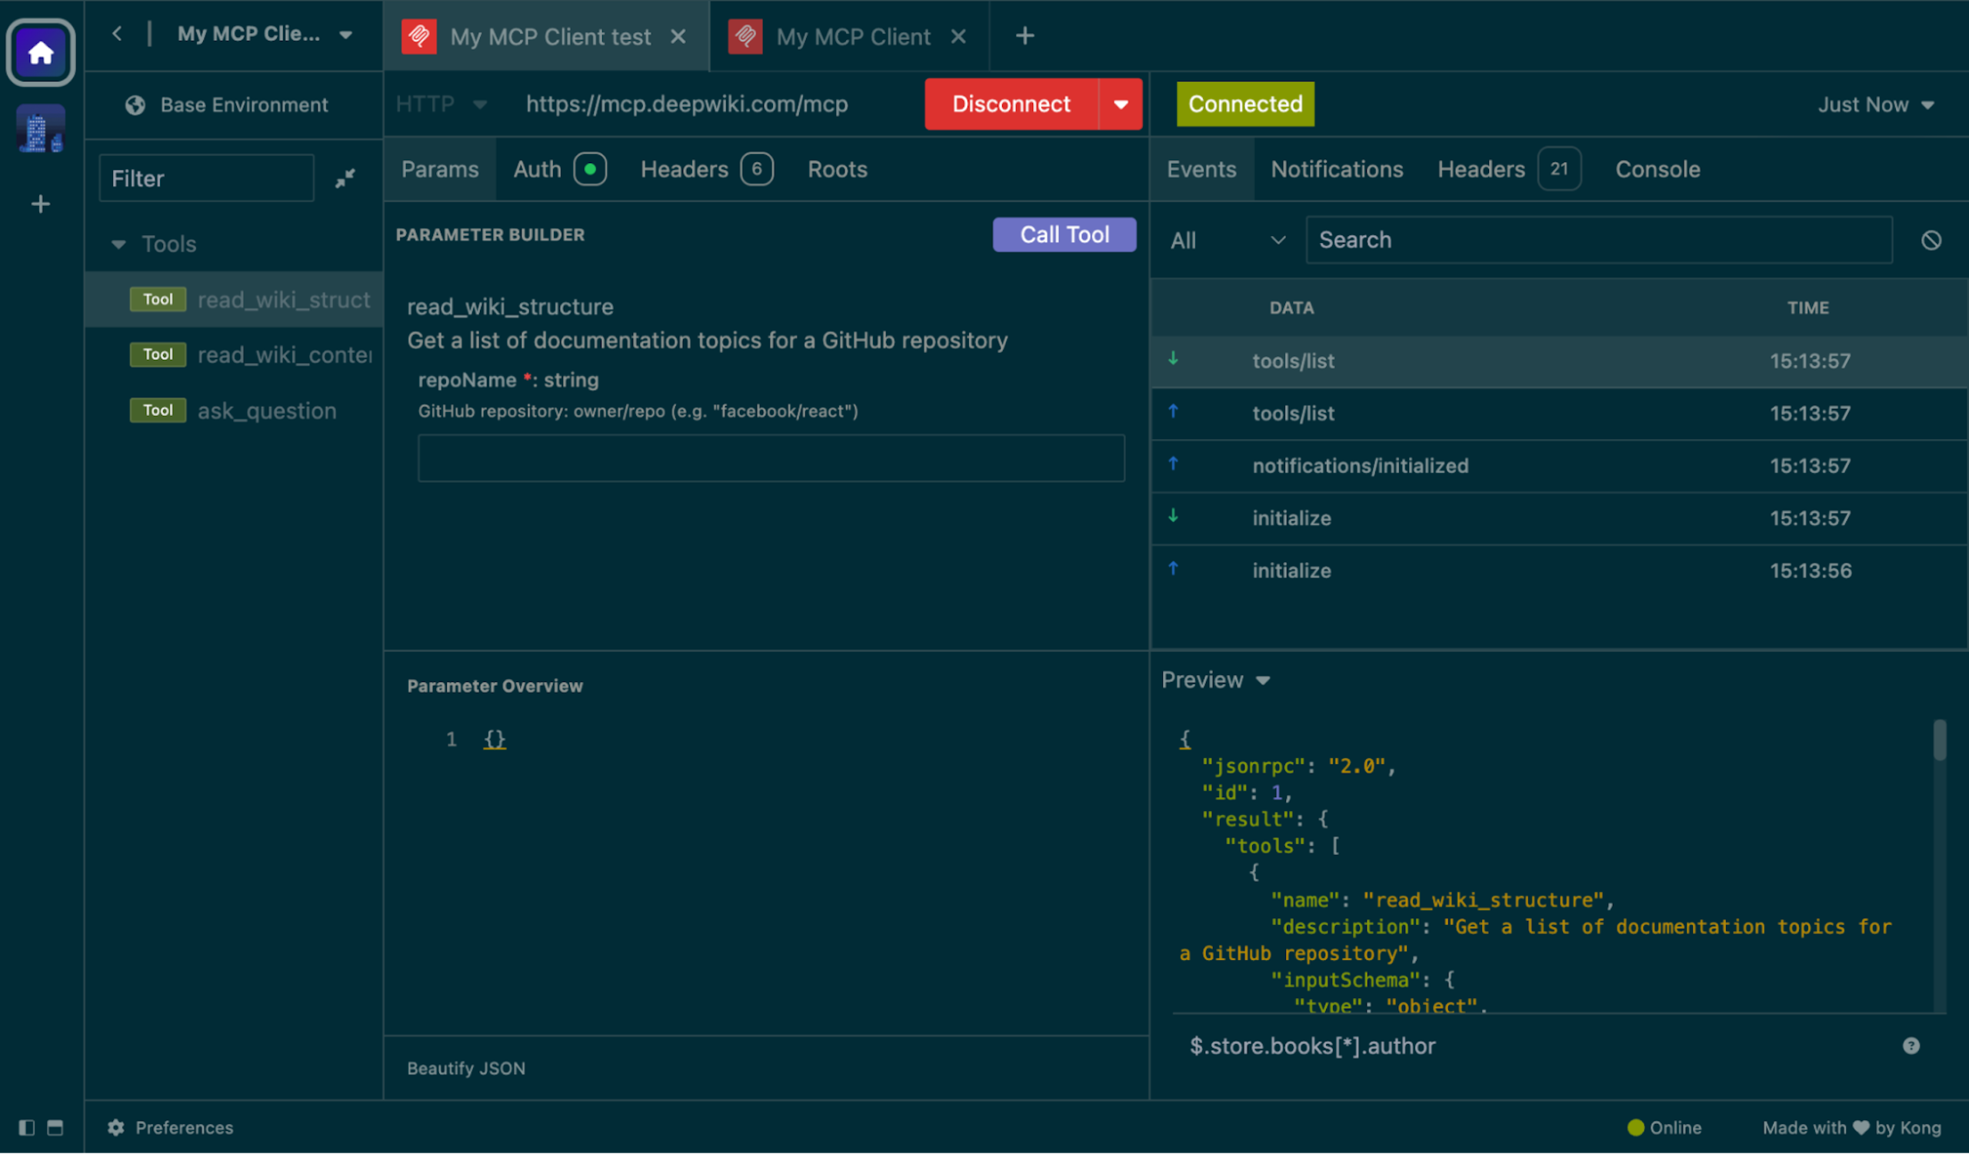1969x1154 pixels.
Task: Click the help question mark icon
Action: (1911, 1046)
